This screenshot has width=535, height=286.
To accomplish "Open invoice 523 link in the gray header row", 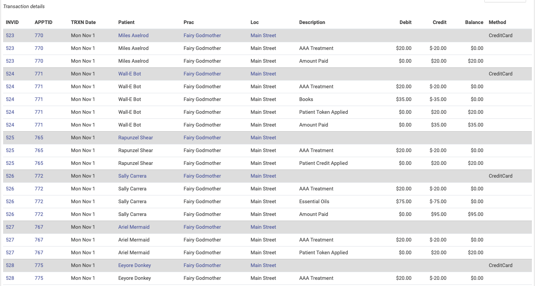I will click(x=10, y=35).
